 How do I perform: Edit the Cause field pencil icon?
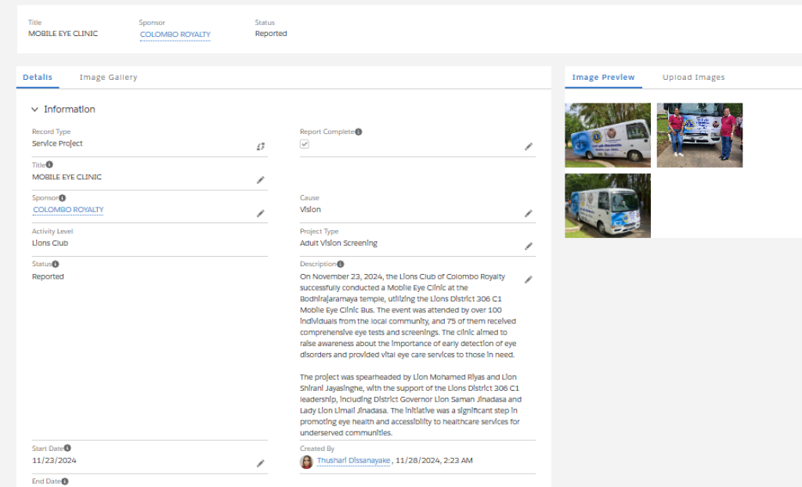[529, 213]
